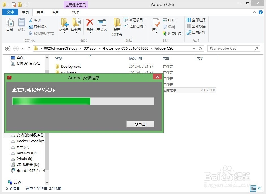Click the address bar refresh icon
266x194 pixels.
[200, 48]
